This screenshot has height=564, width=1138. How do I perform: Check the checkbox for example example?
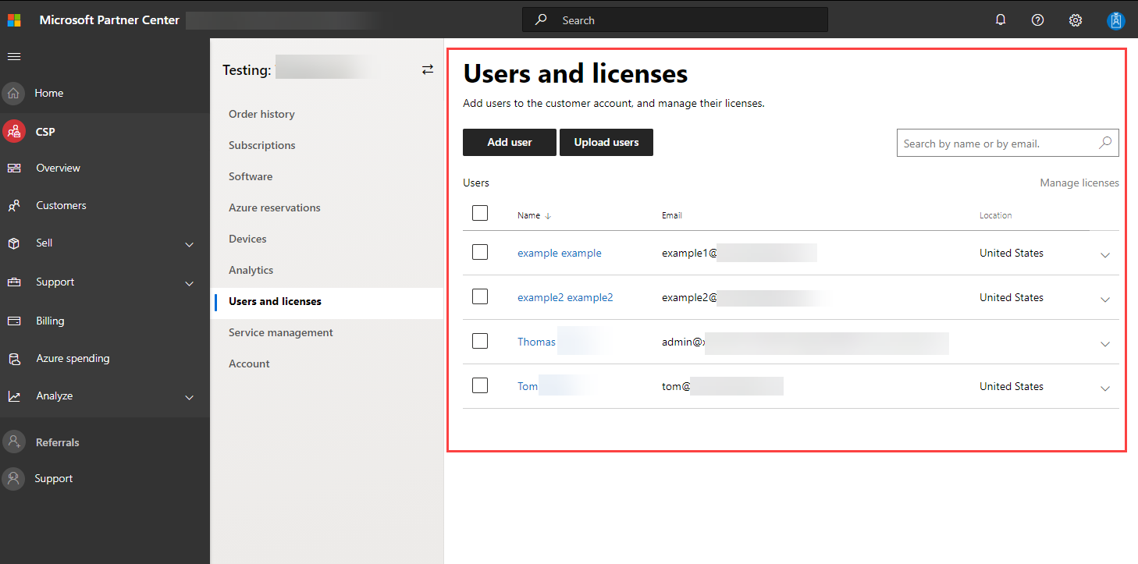pos(480,252)
